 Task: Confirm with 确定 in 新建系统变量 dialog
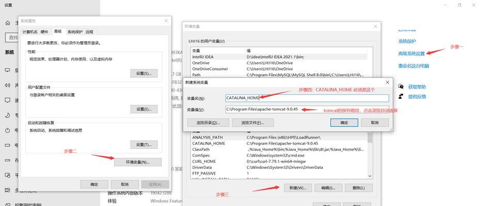tap(344, 123)
